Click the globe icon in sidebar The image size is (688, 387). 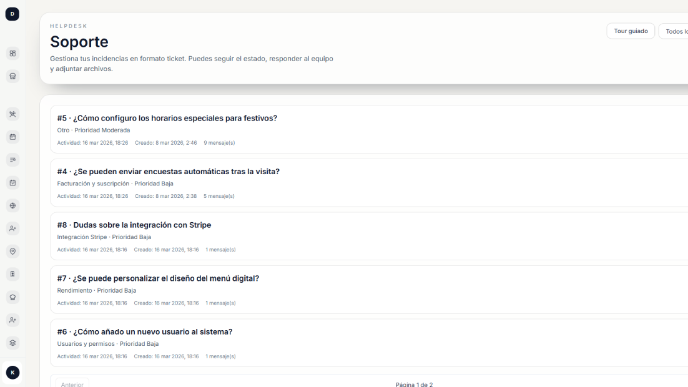tap(12, 205)
